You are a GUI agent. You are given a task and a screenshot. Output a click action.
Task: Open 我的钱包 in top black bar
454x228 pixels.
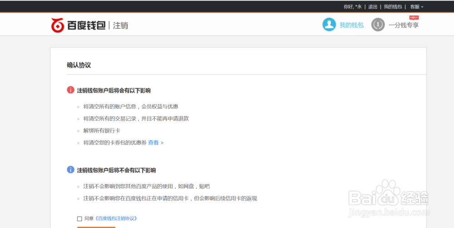coord(393,7)
